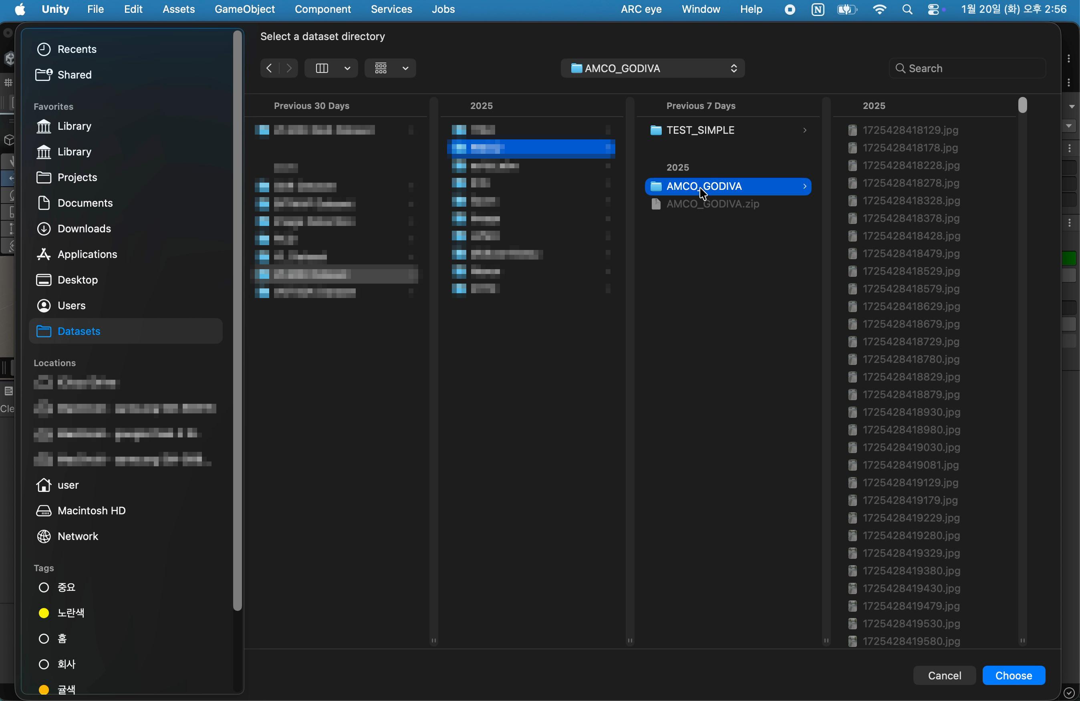Screen dimensions: 1080x701
Task: Open the GameObject menu
Action: point(244,10)
